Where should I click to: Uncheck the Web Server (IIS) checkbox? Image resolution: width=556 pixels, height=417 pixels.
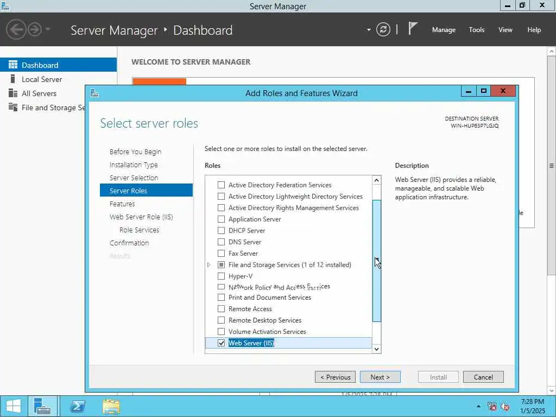tap(222, 343)
